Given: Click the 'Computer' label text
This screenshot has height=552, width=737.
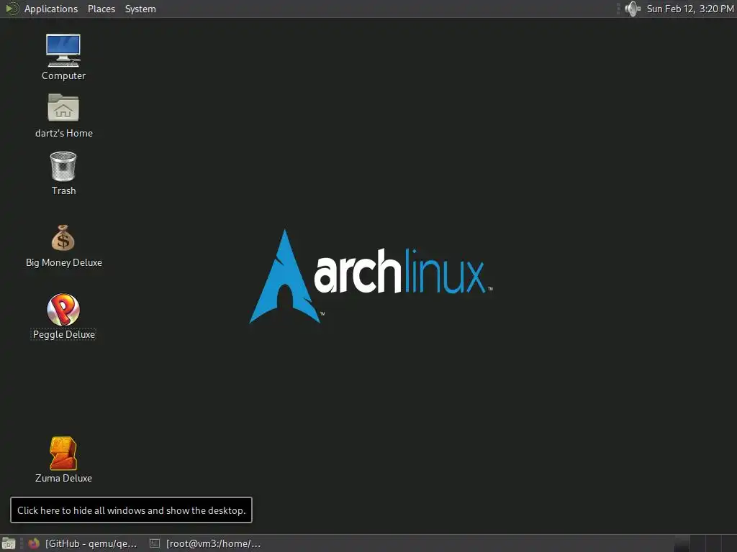Looking at the screenshot, I should click(x=63, y=75).
